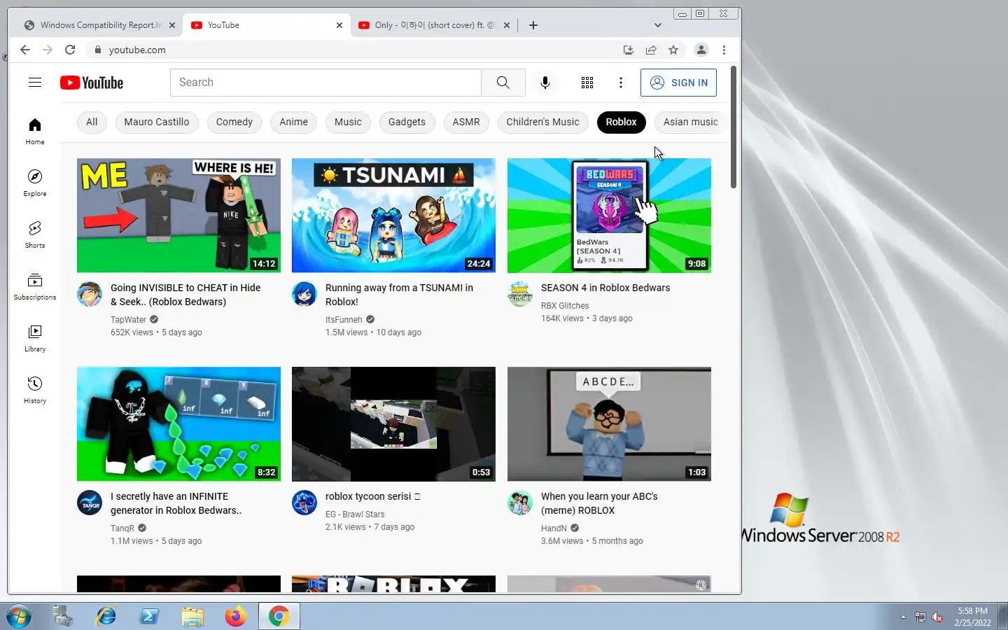Select the Asian music filter chip
The height and width of the screenshot is (630, 1008).
pos(690,122)
